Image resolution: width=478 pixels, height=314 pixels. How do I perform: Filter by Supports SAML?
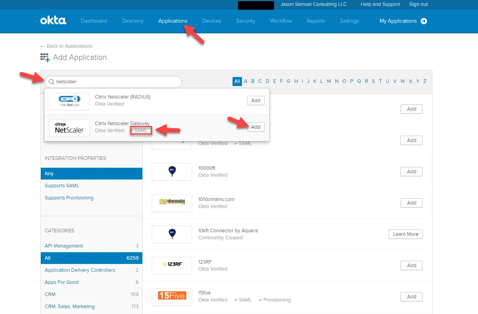tap(62, 186)
